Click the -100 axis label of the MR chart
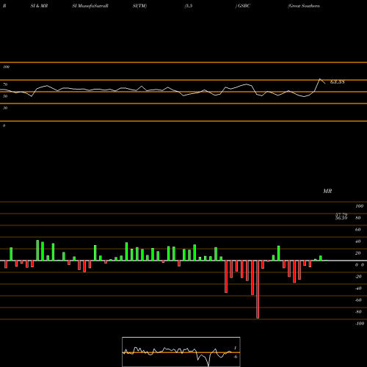Screen dimensions: 367x367 tap(360, 324)
